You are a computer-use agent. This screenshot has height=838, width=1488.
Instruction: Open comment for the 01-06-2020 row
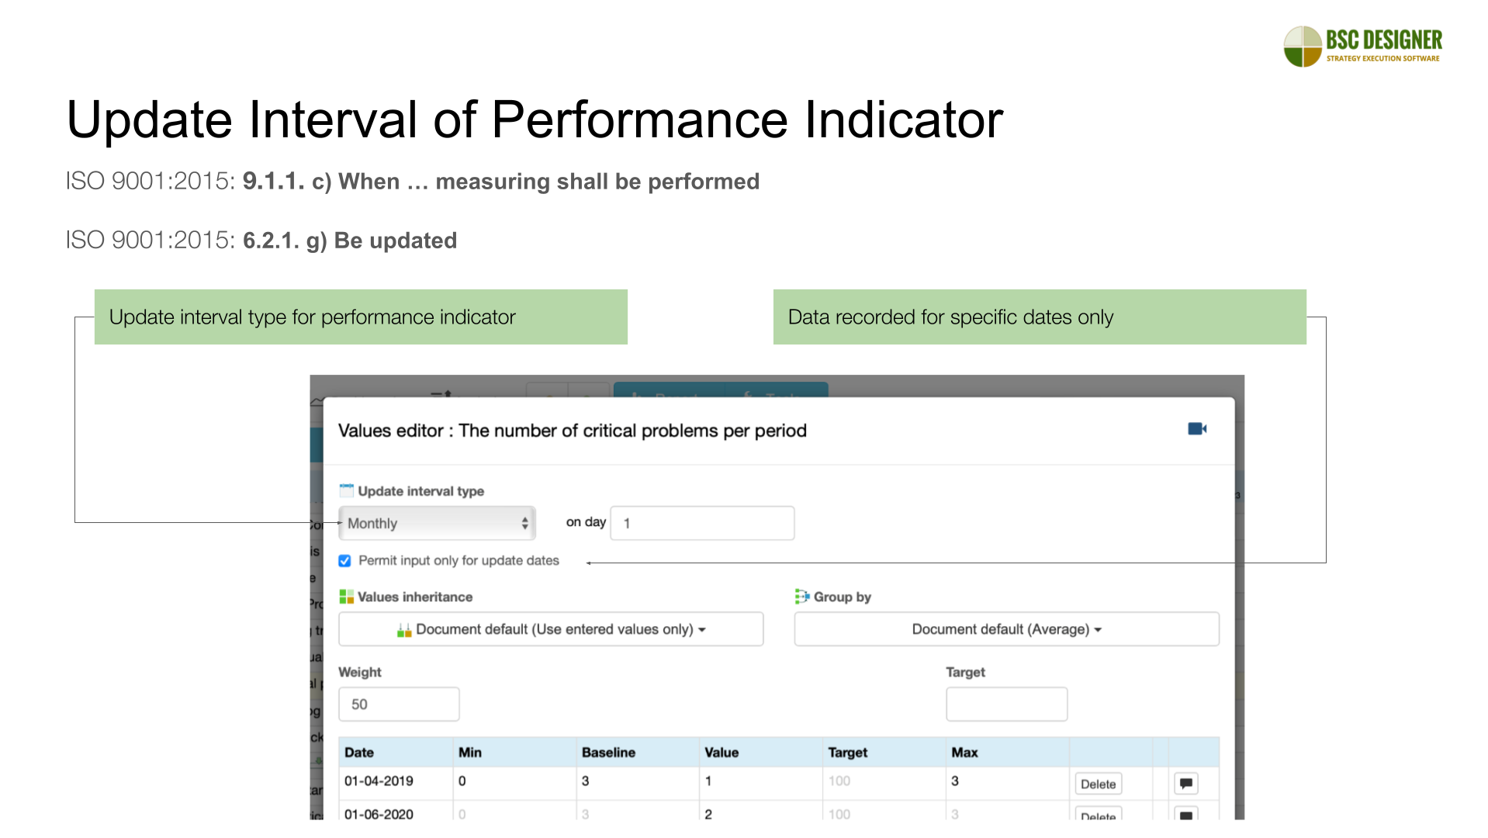pyautogui.click(x=1185, y=815)
